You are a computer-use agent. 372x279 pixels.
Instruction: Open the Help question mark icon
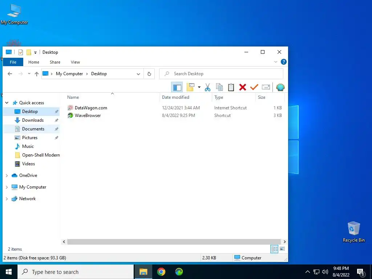tap(283, 62)
